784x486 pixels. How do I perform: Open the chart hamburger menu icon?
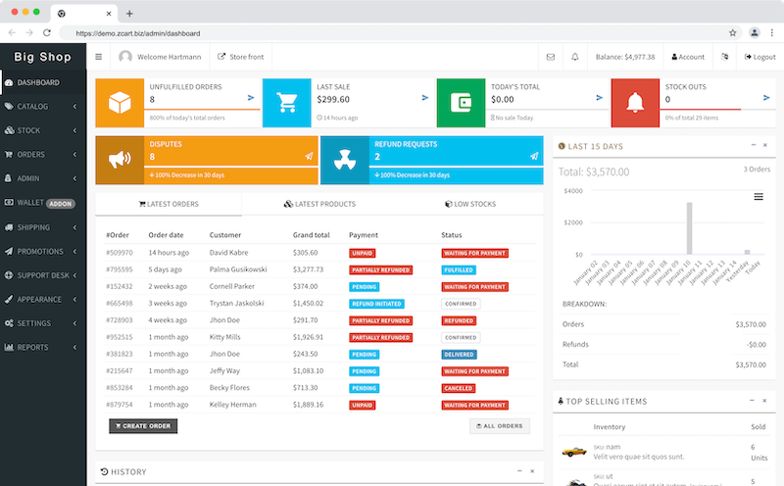tap(759, 197)
